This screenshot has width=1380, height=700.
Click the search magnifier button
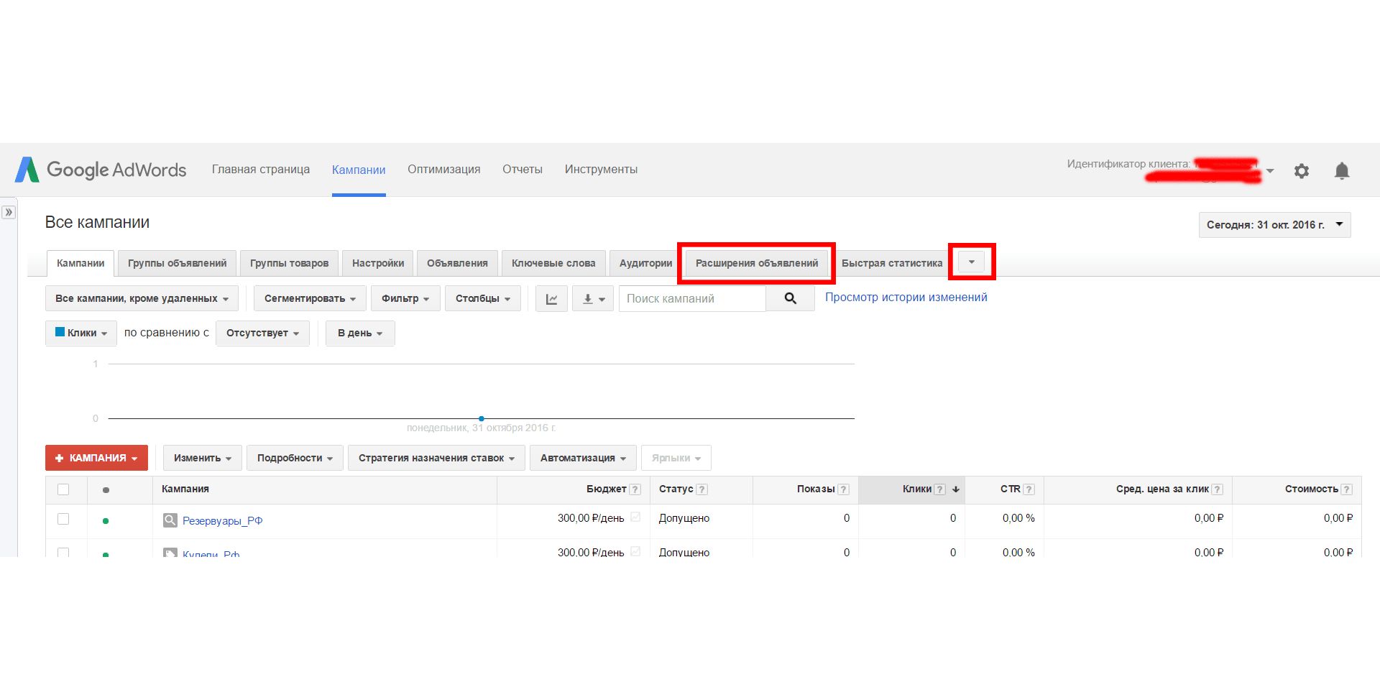pyautogui.click(x=790, y=299)
